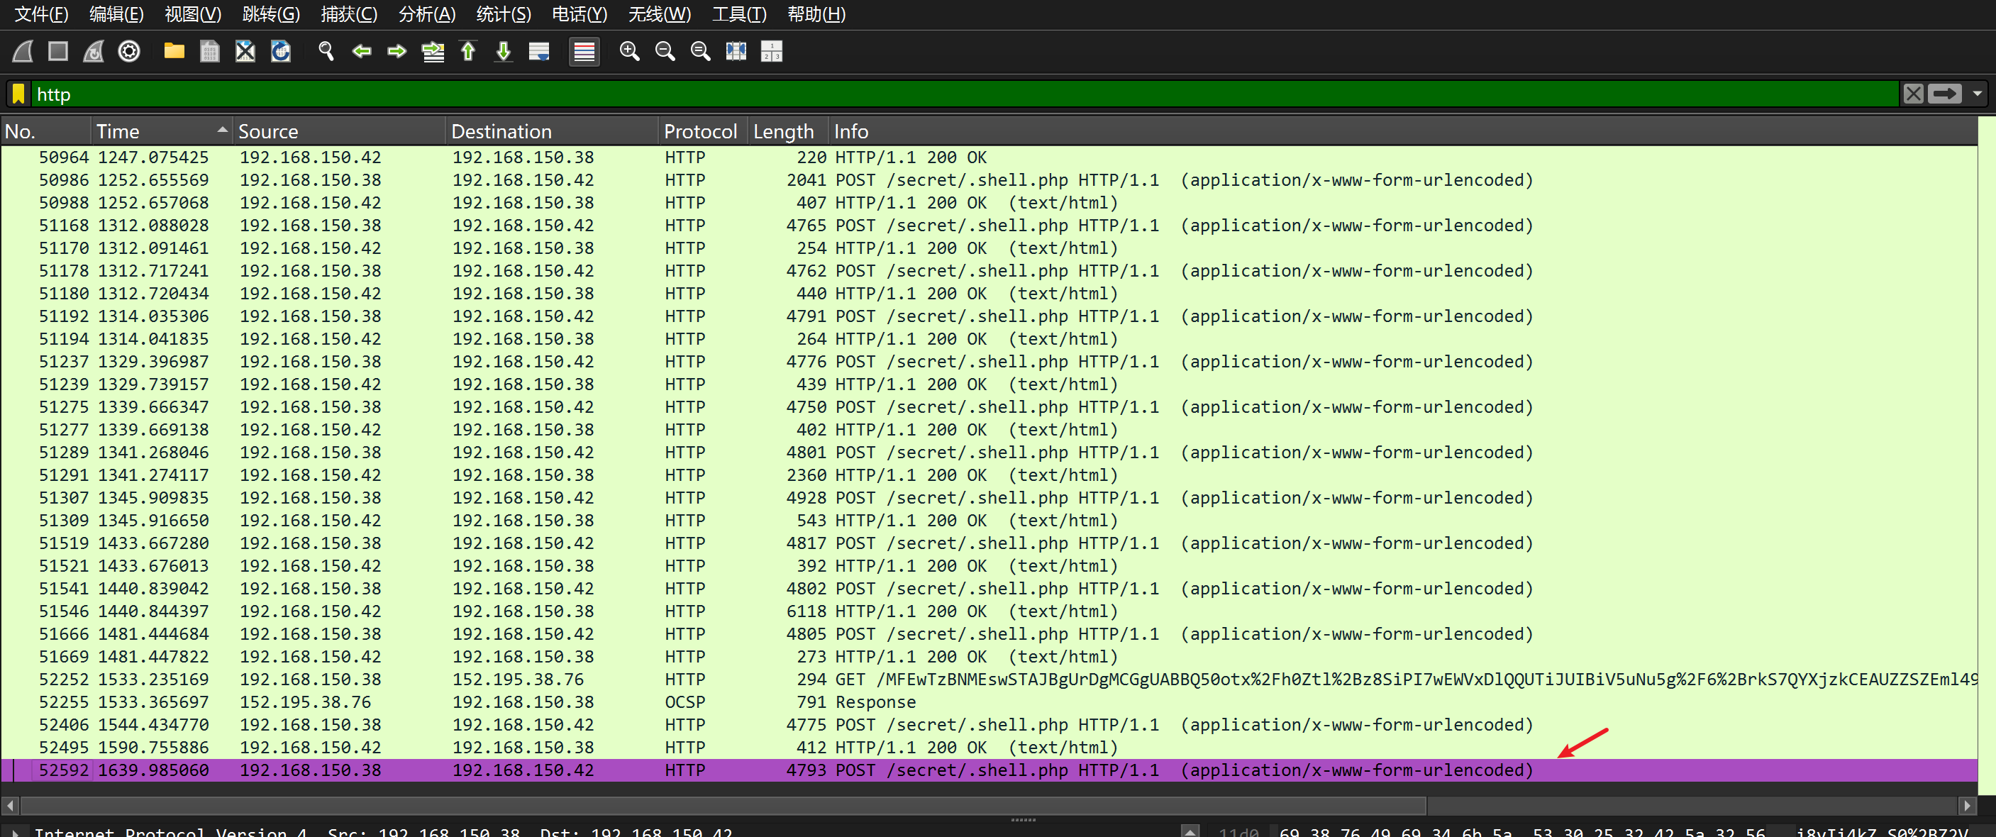The height and width of the screenshot is (837, 1996).
Task: Go to the first packet arrow
Action: coord(468,51)
